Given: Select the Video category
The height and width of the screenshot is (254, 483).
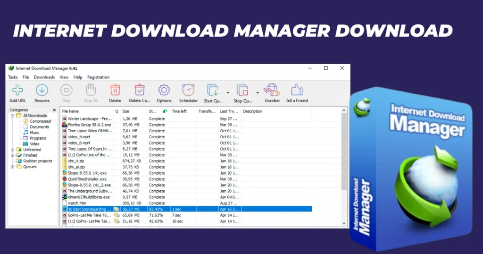Looking at the screenshot, I should tap(34, 144).
